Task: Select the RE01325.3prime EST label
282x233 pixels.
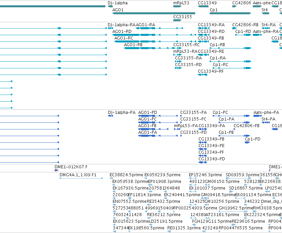Action: 184,228
